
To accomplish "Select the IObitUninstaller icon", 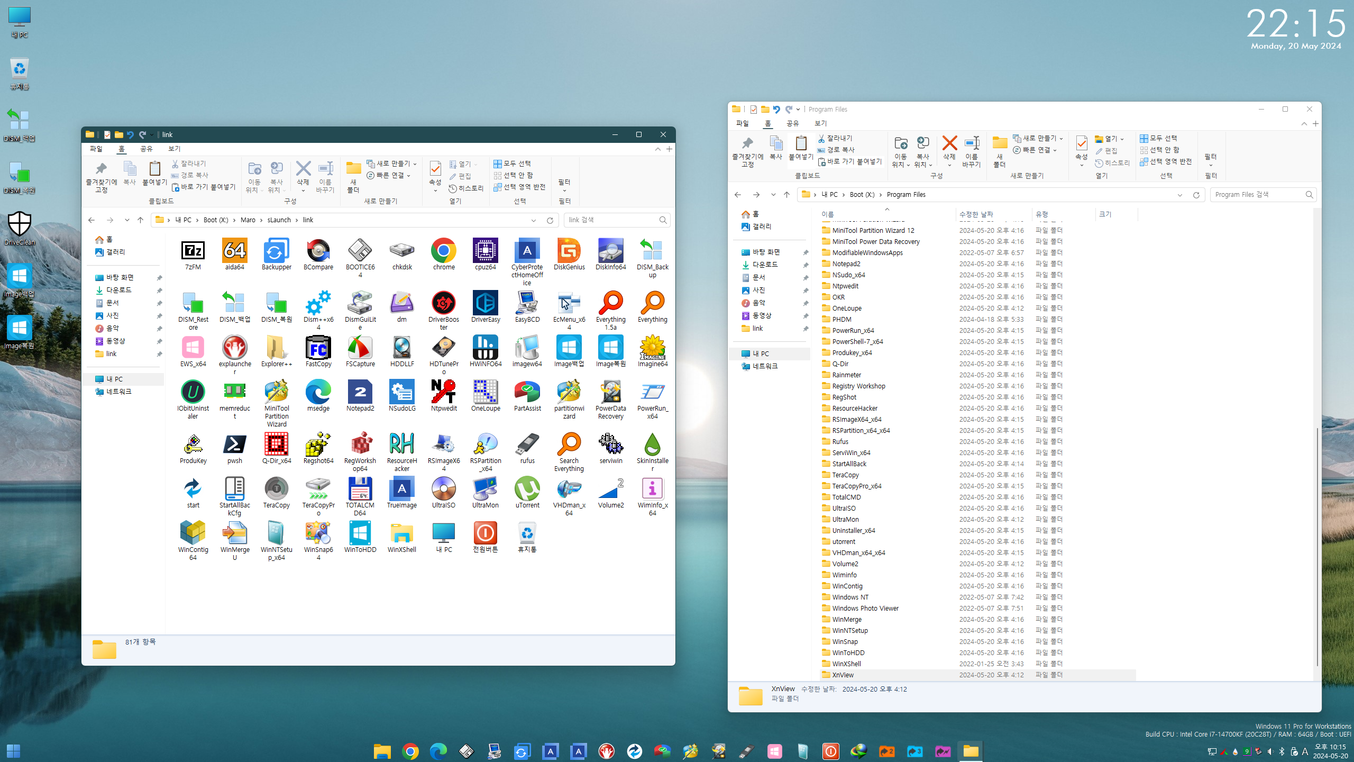I will (193, 392).
